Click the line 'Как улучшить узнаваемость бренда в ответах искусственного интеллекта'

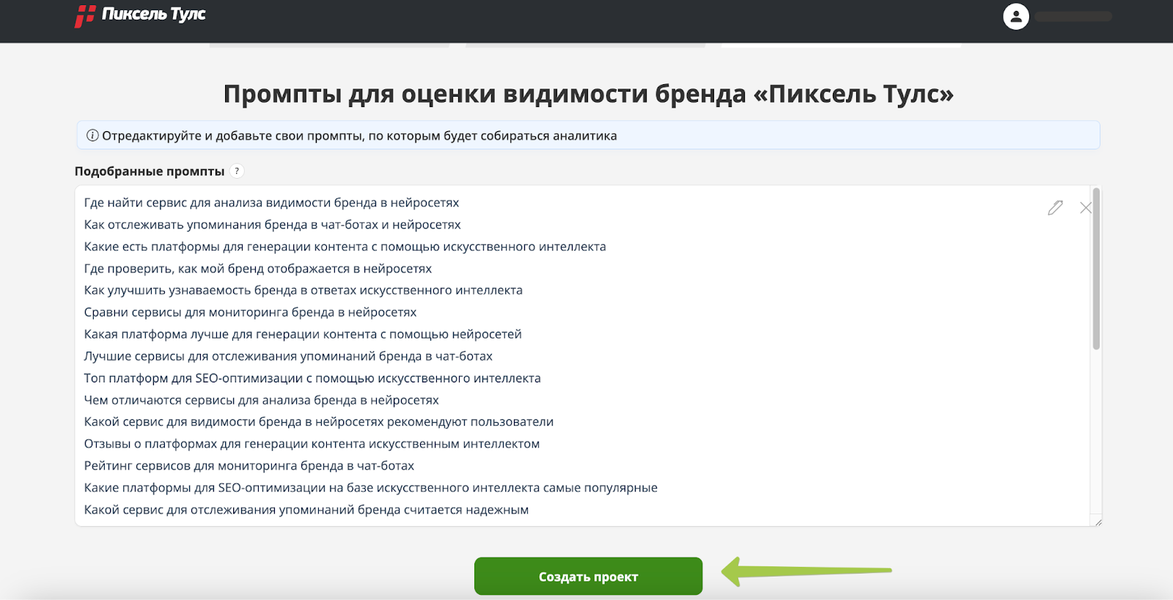(x=303, y=291)
